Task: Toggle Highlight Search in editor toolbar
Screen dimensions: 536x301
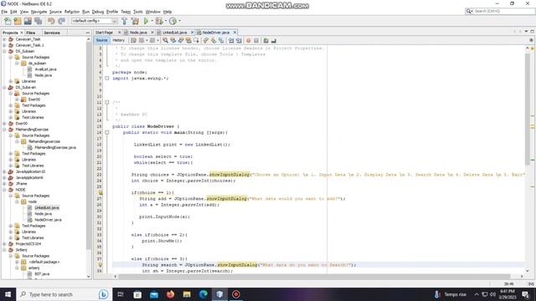Action: [x=188, y=40]
